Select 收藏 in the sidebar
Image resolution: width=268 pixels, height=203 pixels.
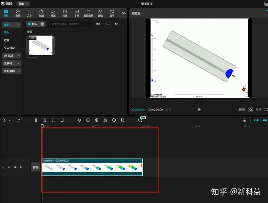tap(7, 40)
